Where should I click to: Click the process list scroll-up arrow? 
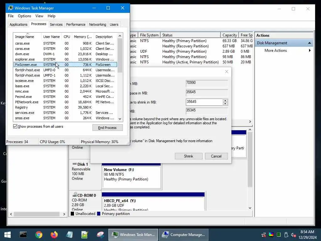pos(120,36)
